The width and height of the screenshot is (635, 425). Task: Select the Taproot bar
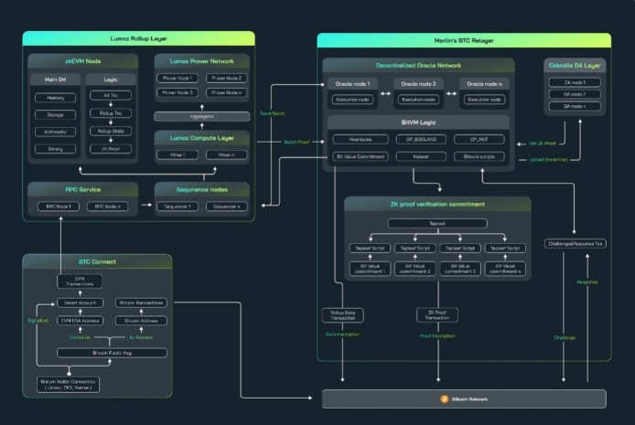pos(437,224)
